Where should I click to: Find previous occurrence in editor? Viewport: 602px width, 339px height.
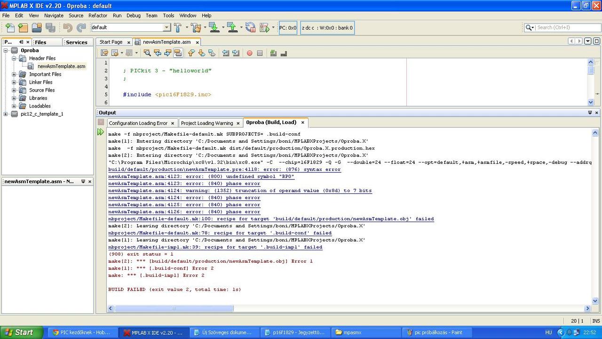point(158,53)
